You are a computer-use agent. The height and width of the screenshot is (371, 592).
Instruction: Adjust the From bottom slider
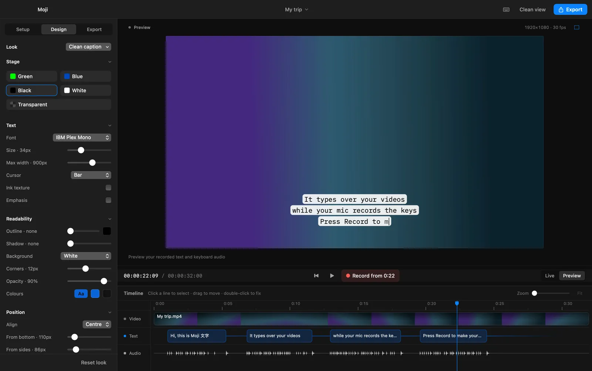click(x=89, y=337)
